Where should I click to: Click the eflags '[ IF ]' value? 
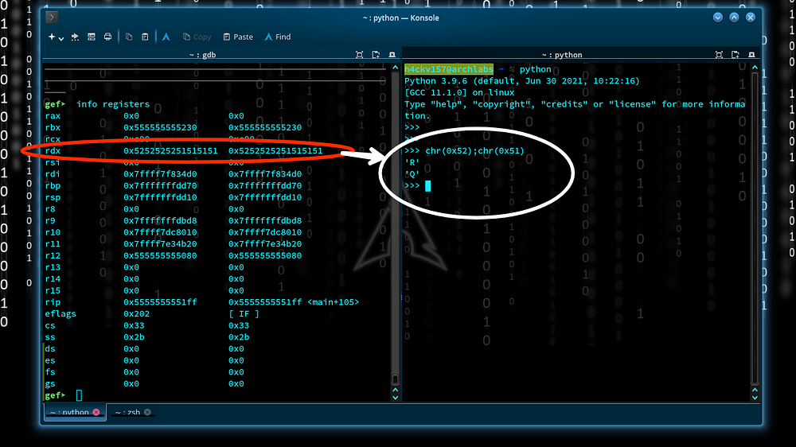(x=244, y=314)
